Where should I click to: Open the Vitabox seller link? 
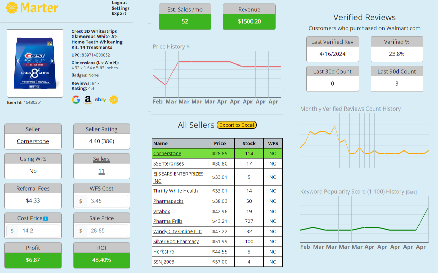(162, 212)
